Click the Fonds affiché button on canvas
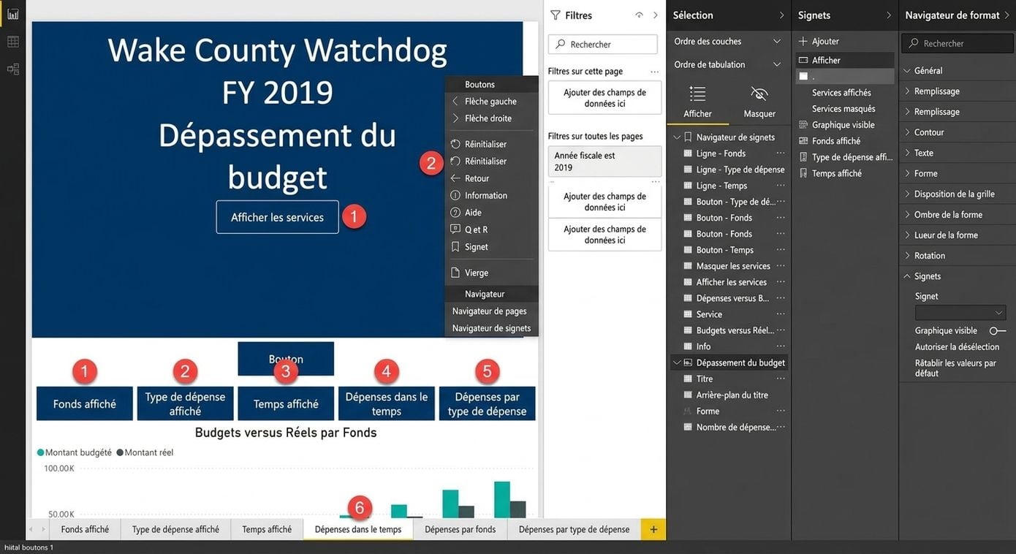The width and height of the screenshot is (1016, 554). pyautogui.click(x=85, y=403)
